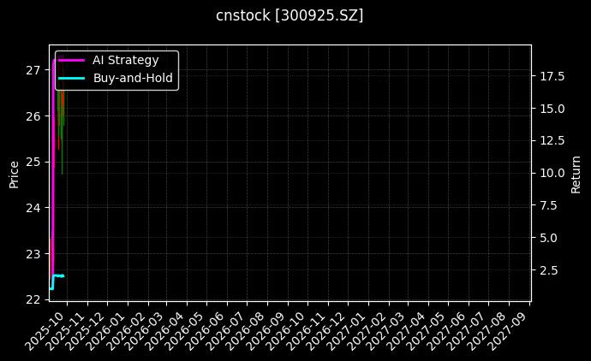Click return tick label 7.5

coord(548,205)
